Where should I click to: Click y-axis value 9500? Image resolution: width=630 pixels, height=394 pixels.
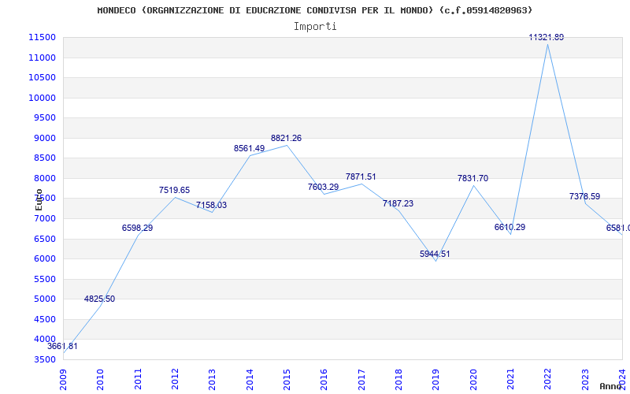pyautogui.click(x=45, y=117)
